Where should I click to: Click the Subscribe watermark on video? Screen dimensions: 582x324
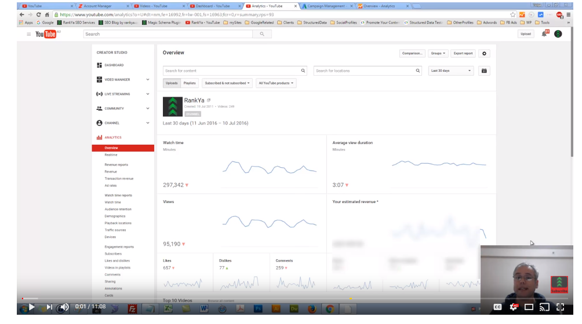pos(559,285)
